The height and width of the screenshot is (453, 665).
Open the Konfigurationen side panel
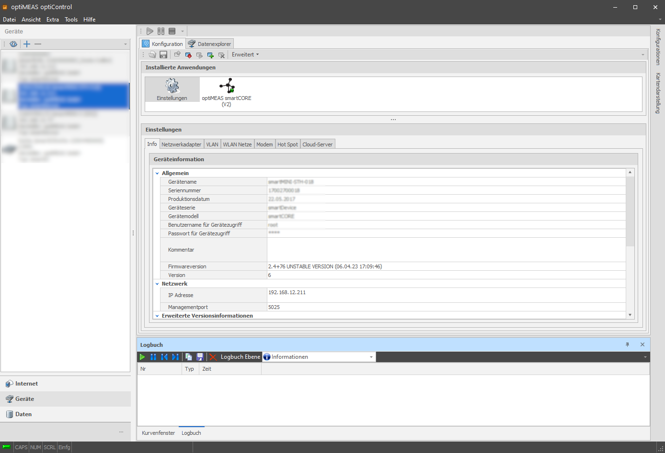pyautogui.click(x=658, y=47)
